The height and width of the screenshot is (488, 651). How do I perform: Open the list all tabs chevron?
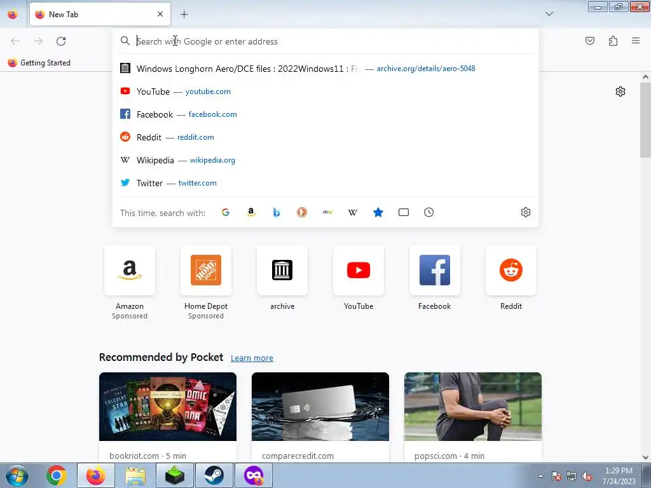549,14
